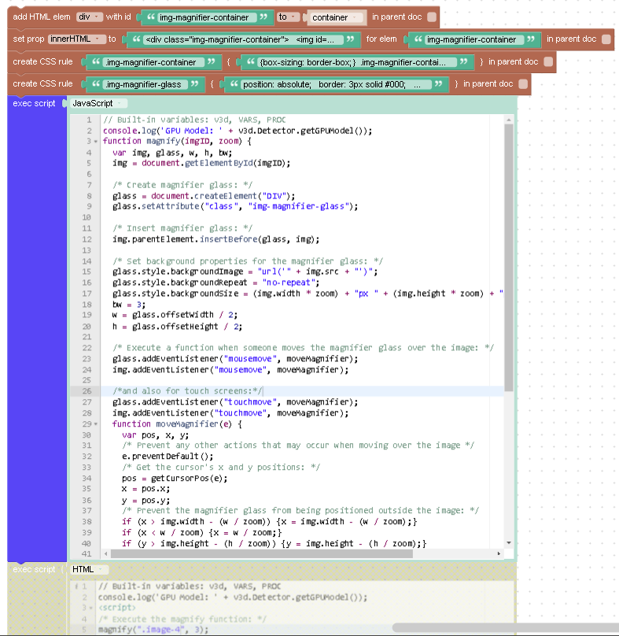Click the horizontal scroll left arrow in code editor
The height and width of the screenshot is (636, 619).
[x=106, y=553]
